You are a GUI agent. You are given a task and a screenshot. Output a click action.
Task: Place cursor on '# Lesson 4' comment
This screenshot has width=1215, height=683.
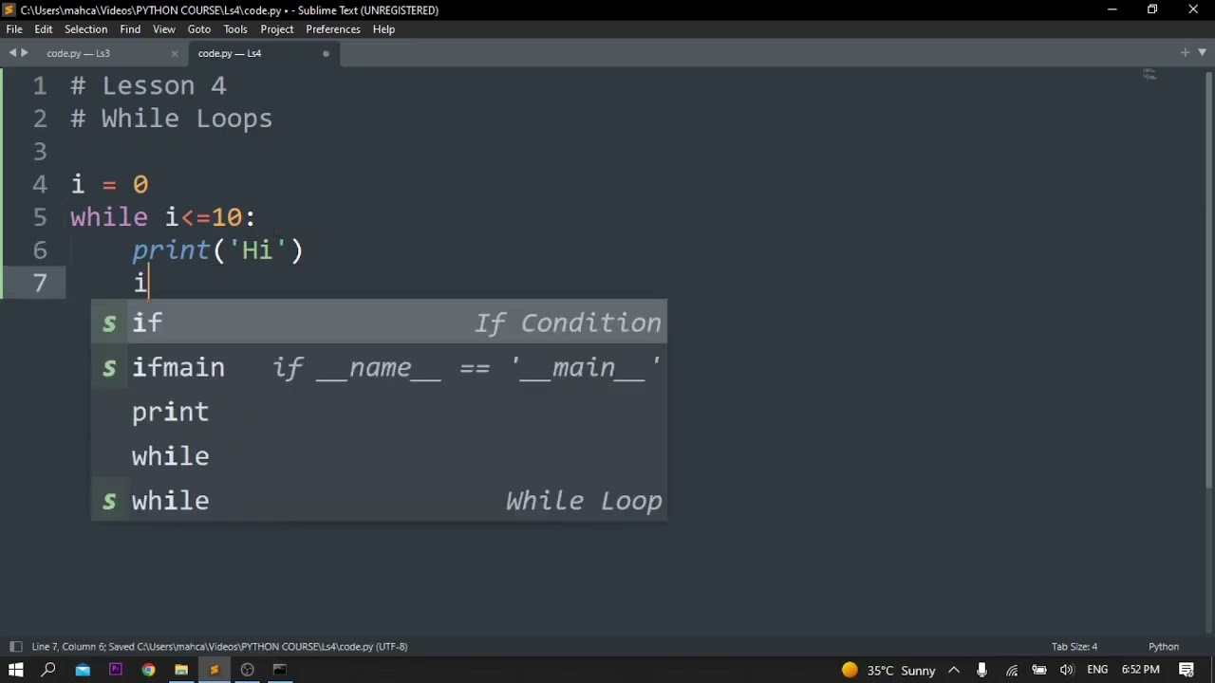coord(148,86)
